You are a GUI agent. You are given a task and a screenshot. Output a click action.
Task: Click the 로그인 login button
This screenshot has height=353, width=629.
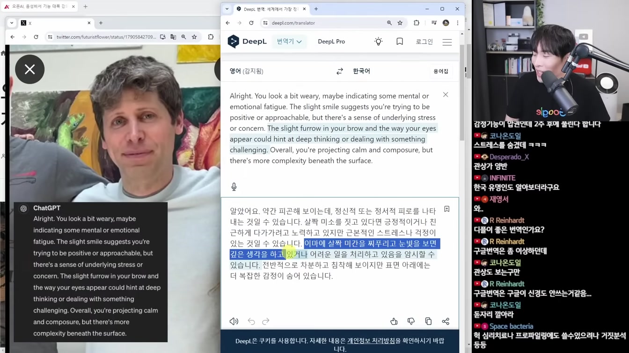point(424,42)
